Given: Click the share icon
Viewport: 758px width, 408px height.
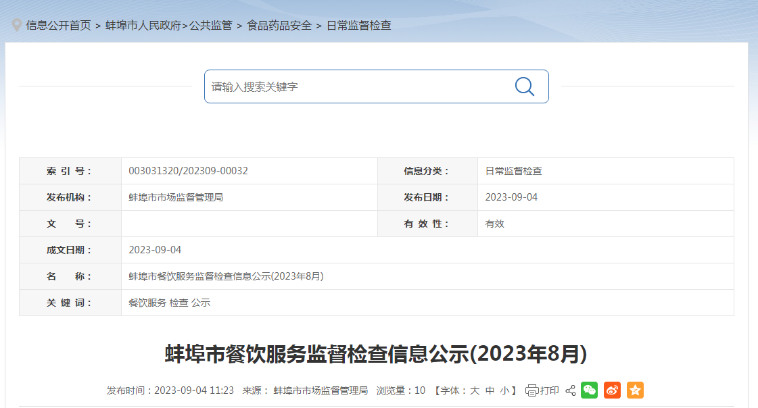Looking at the screenshot, I should 570,390.
